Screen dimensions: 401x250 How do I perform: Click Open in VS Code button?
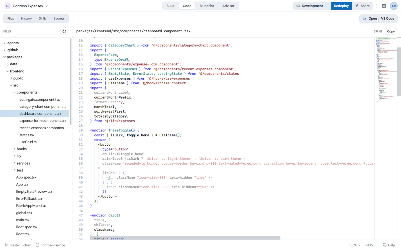378,18
